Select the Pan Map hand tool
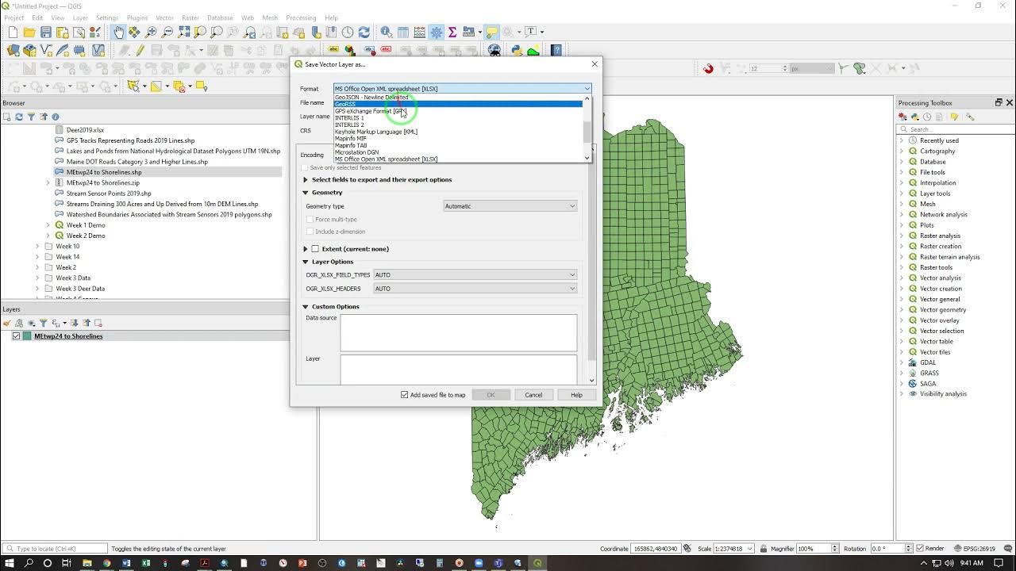Image resolution: width=1016 pixels, height=571 pixels. [x=118, y=33]
